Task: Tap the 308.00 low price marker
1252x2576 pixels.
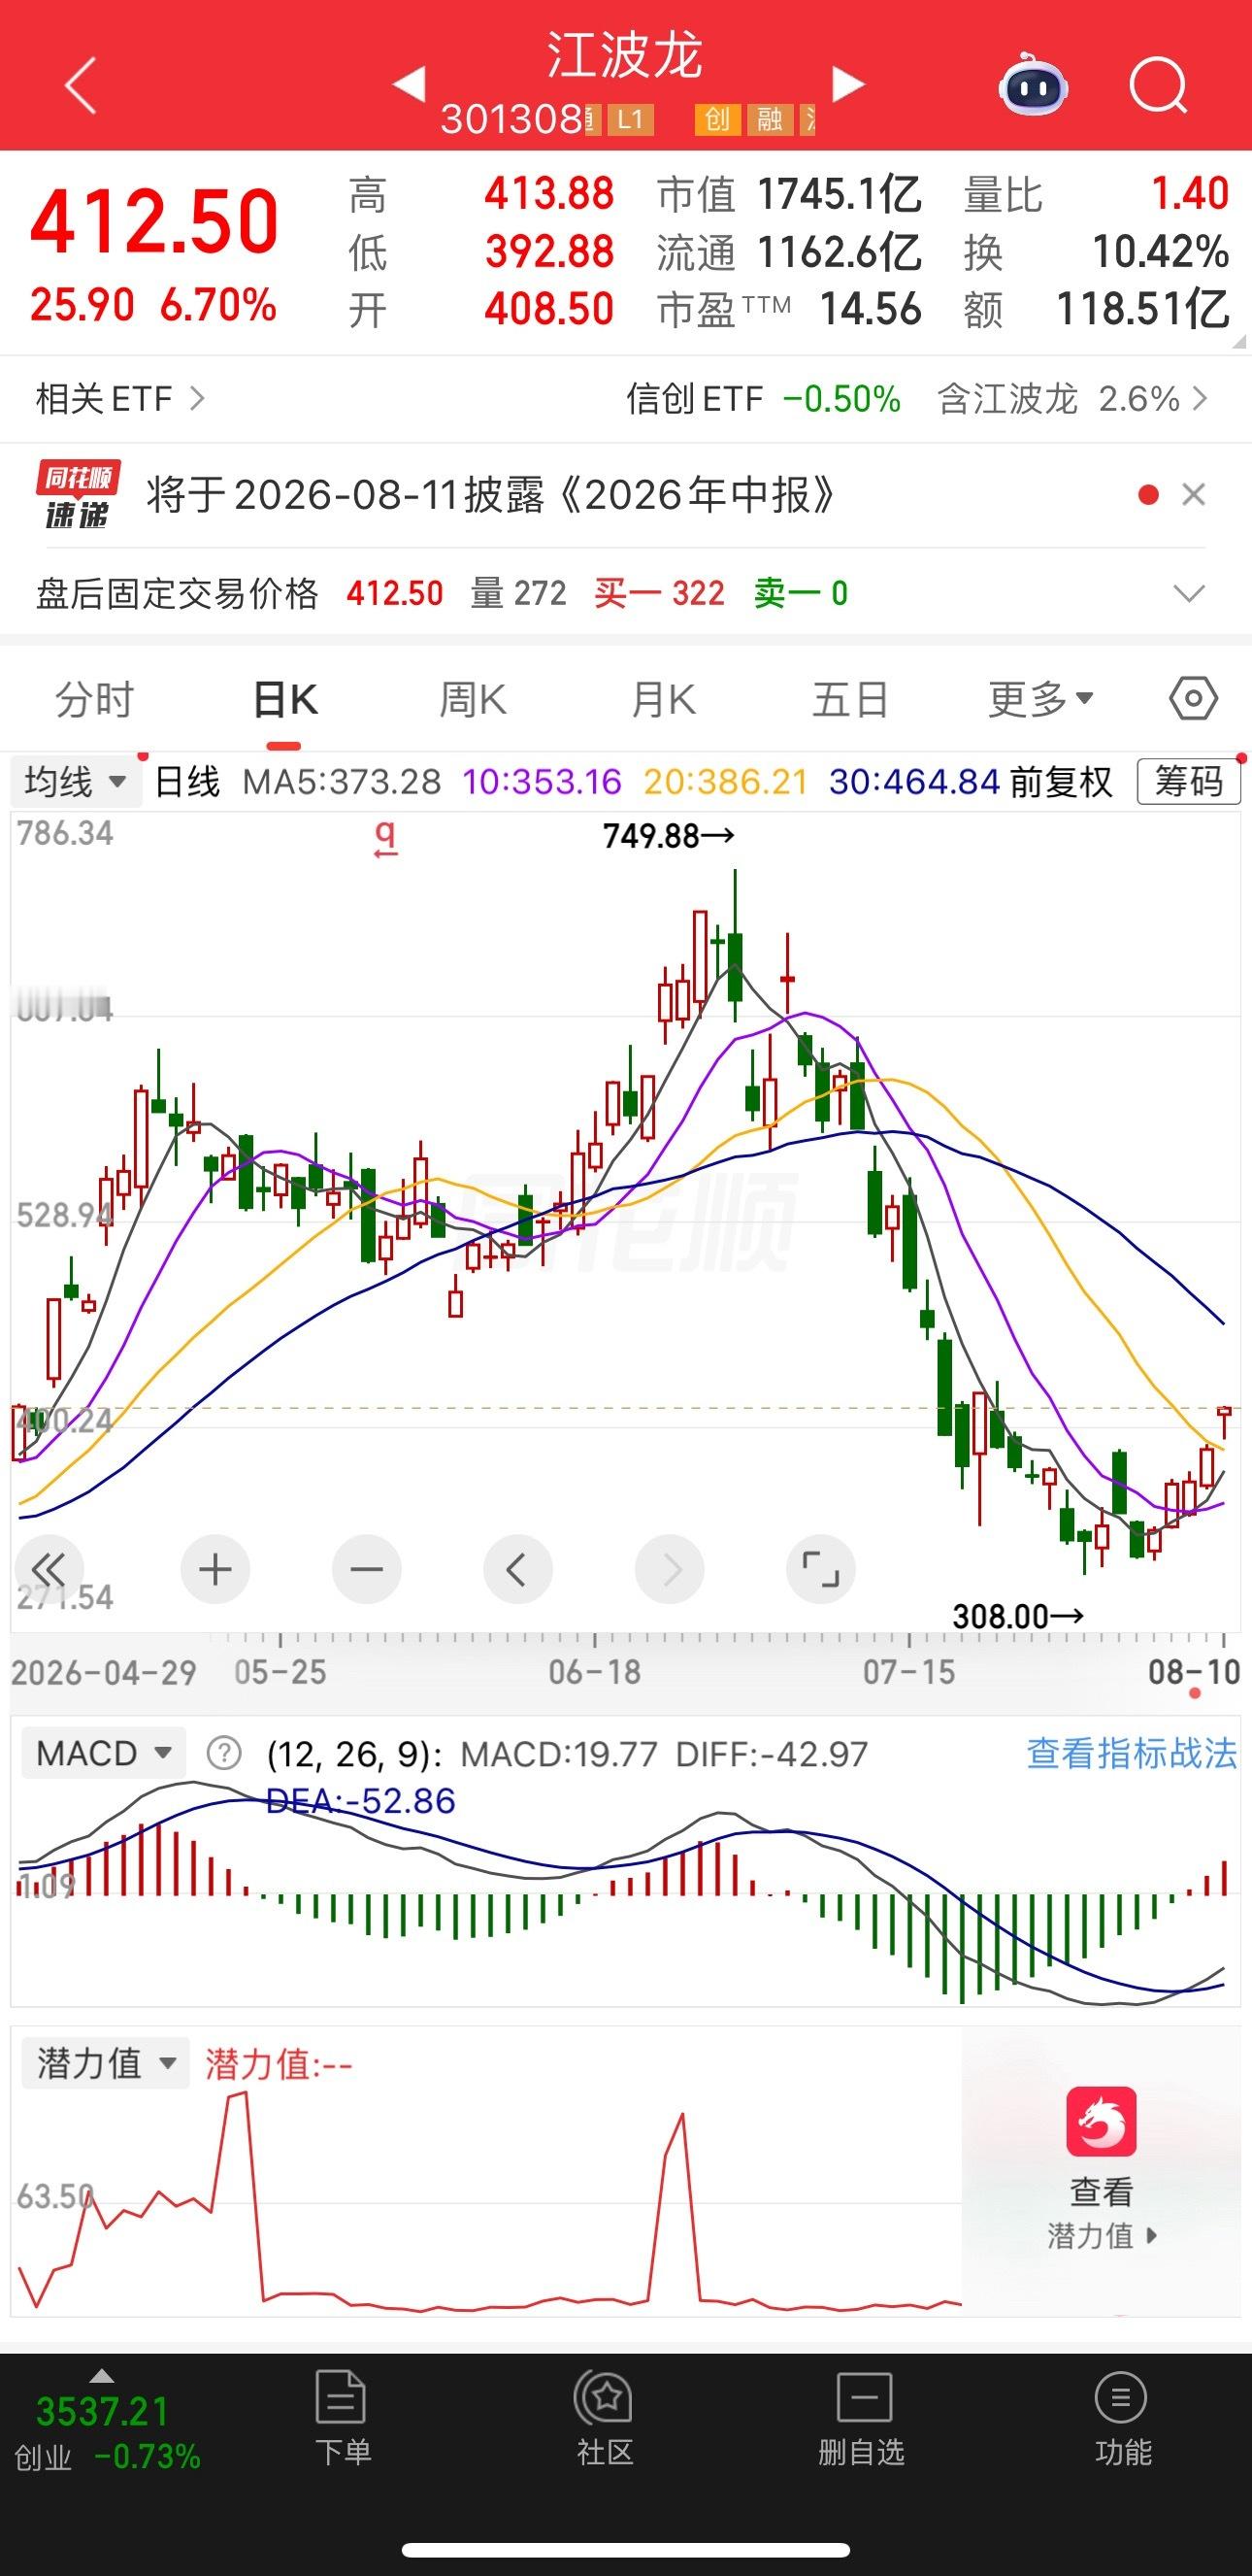Action: [x=1018, y=1616]
